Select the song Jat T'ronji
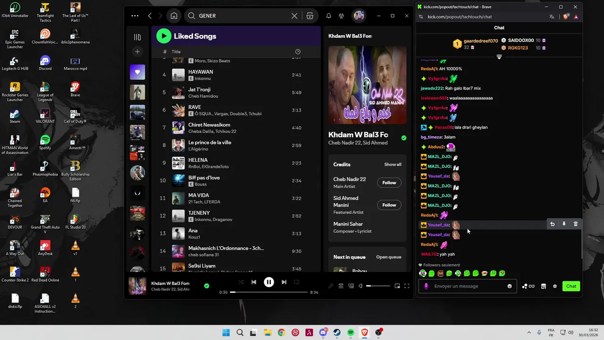This screenshot has width=604, height=340. pyautogui.click(x=236, y=93)
